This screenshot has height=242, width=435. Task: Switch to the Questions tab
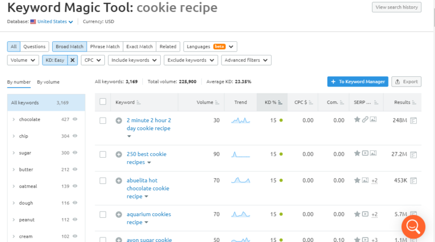click(35, 46)
